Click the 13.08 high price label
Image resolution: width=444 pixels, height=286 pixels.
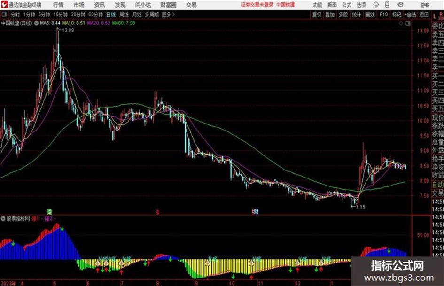click(x=68, y=31)
